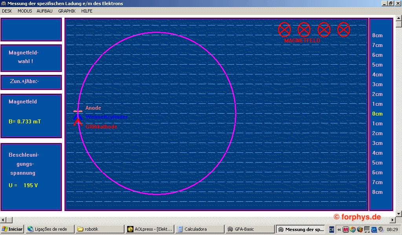This screenshot has height=235, width=402.
Task: Click the last Magnetfeld direction symbol
Action: [x=344, y=29]
